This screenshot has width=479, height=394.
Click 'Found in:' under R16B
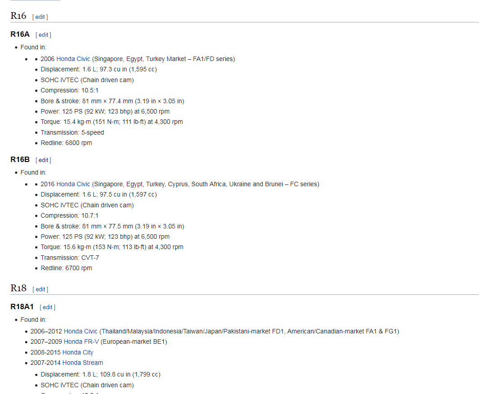click(33, 172)
